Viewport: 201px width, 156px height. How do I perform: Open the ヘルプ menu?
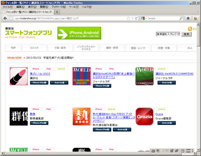pyautogui.click(x=87, y=7)
